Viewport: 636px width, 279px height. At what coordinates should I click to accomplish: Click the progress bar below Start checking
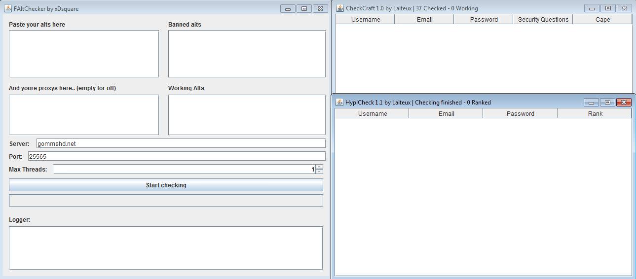[x=166, y=200]
